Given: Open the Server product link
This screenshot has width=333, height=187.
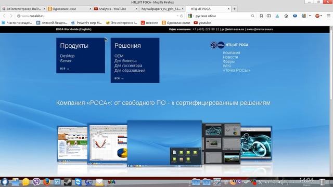Looking at the screenshot, I should [66, 61].
